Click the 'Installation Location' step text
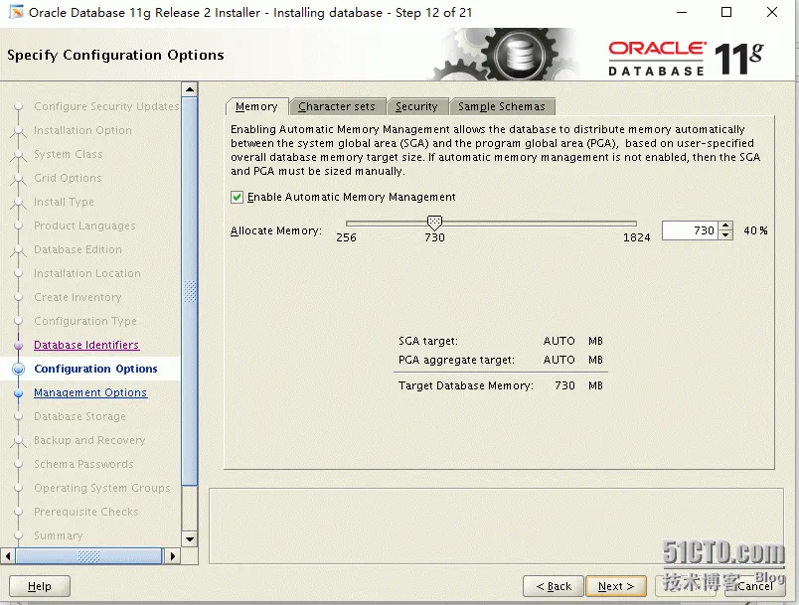Screen dimensions: 799x605 (x=87, y=273)
